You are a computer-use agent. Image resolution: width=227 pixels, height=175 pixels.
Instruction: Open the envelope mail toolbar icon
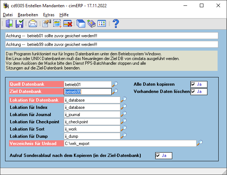click(x=33, y=24)
